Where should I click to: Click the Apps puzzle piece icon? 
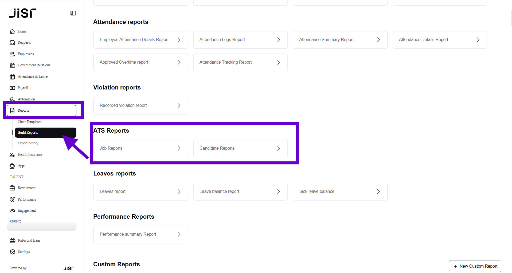pyautogui.click(x=12, y=166)
